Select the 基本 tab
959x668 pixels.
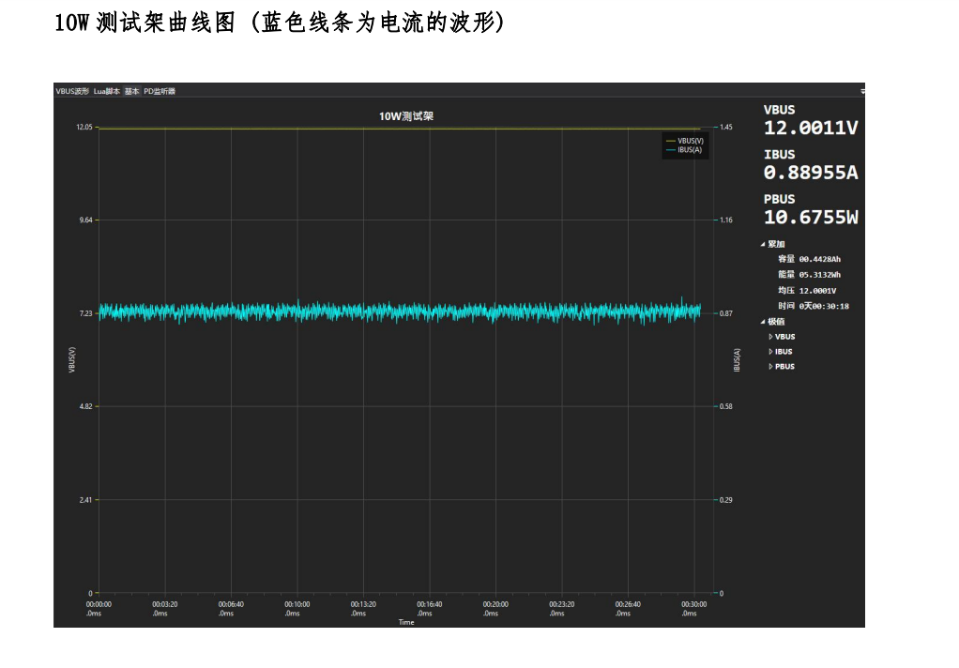tap(132, 91)
